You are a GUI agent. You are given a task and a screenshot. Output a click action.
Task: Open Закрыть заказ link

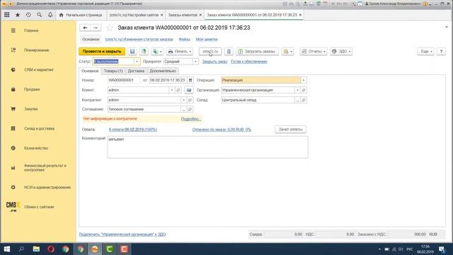click(x=214, y=62)
